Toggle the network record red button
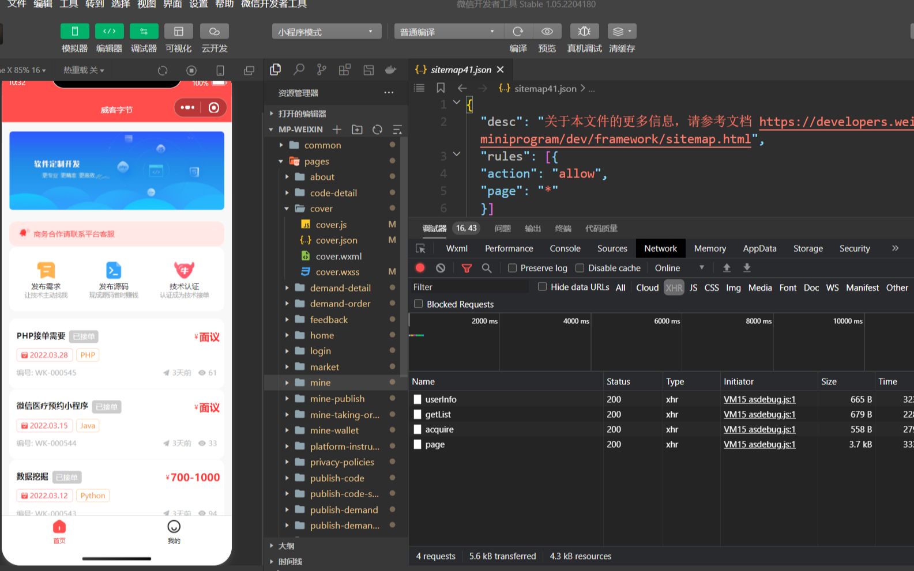 tap(420, 268)
